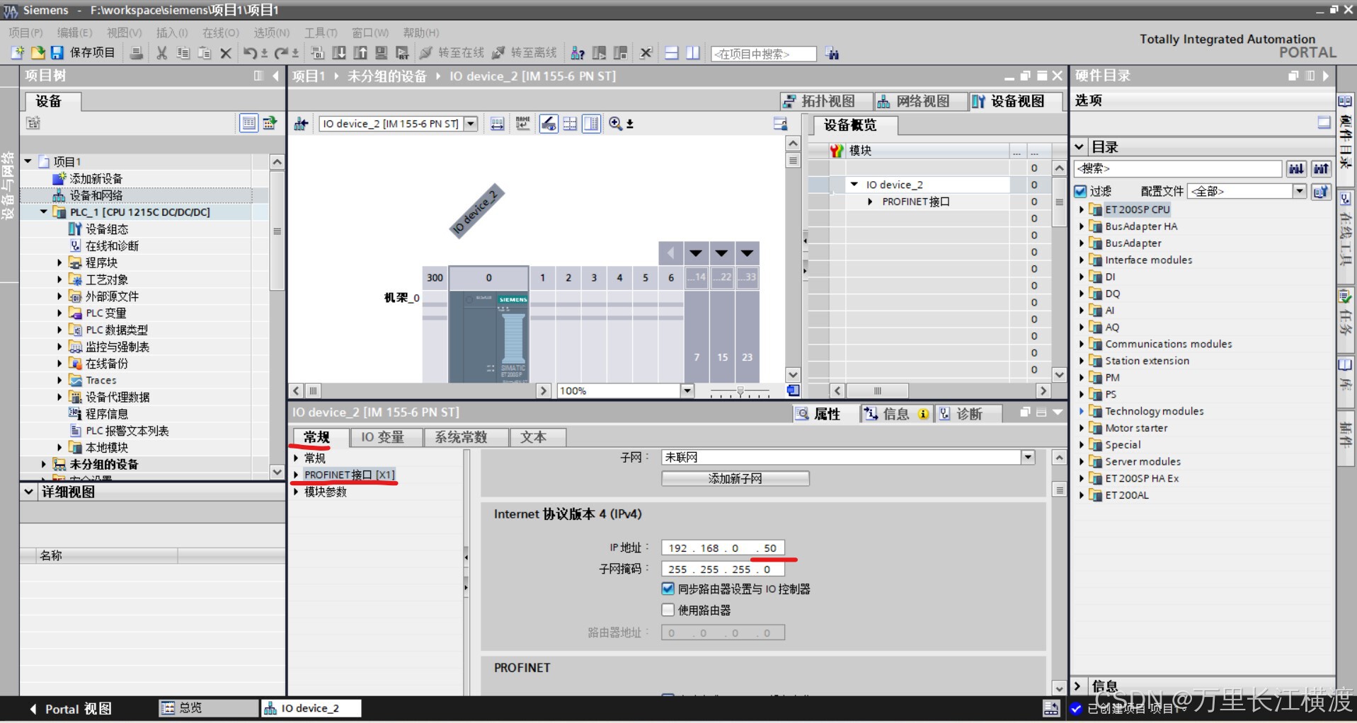Open the IO device_2 device selector dropdown
The width and height of the screenshot is (1357, 723).
tap(471, 124)
